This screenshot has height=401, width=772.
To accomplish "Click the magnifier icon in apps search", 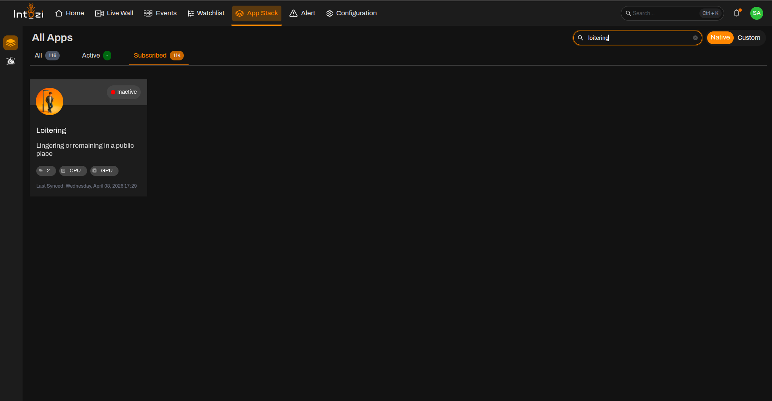I will point(581,38).
